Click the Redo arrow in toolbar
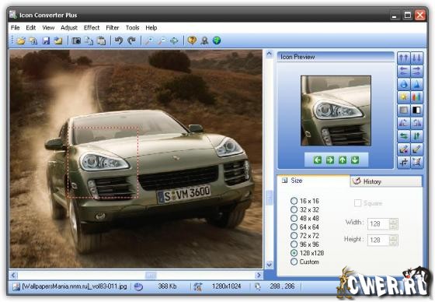This screenshot has width=435, height=302. (x=131, y=41)
